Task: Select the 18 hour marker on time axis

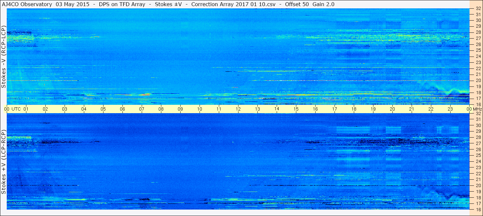Action: 354,109
